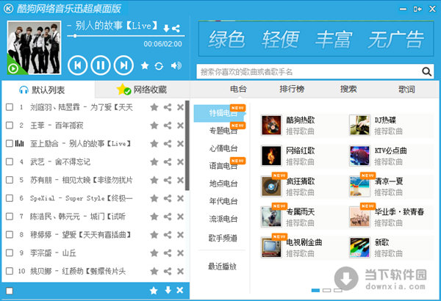Open the 排行榜 tab

pyautogui.click(x=292, y=89)
